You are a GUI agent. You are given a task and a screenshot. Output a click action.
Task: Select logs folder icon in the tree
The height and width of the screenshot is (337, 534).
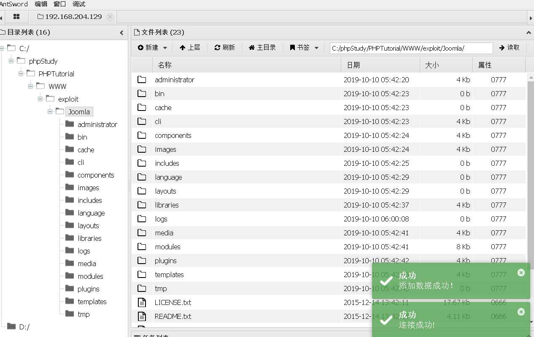[x=70, y=251]
